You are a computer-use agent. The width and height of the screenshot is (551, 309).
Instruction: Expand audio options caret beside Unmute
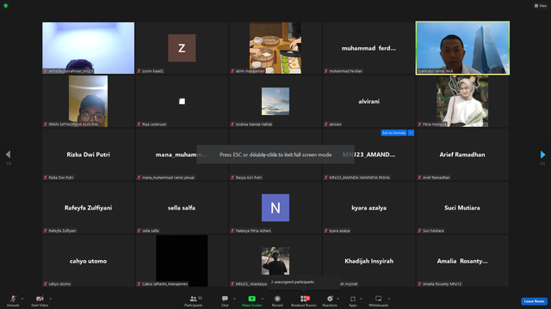(22, 299)
